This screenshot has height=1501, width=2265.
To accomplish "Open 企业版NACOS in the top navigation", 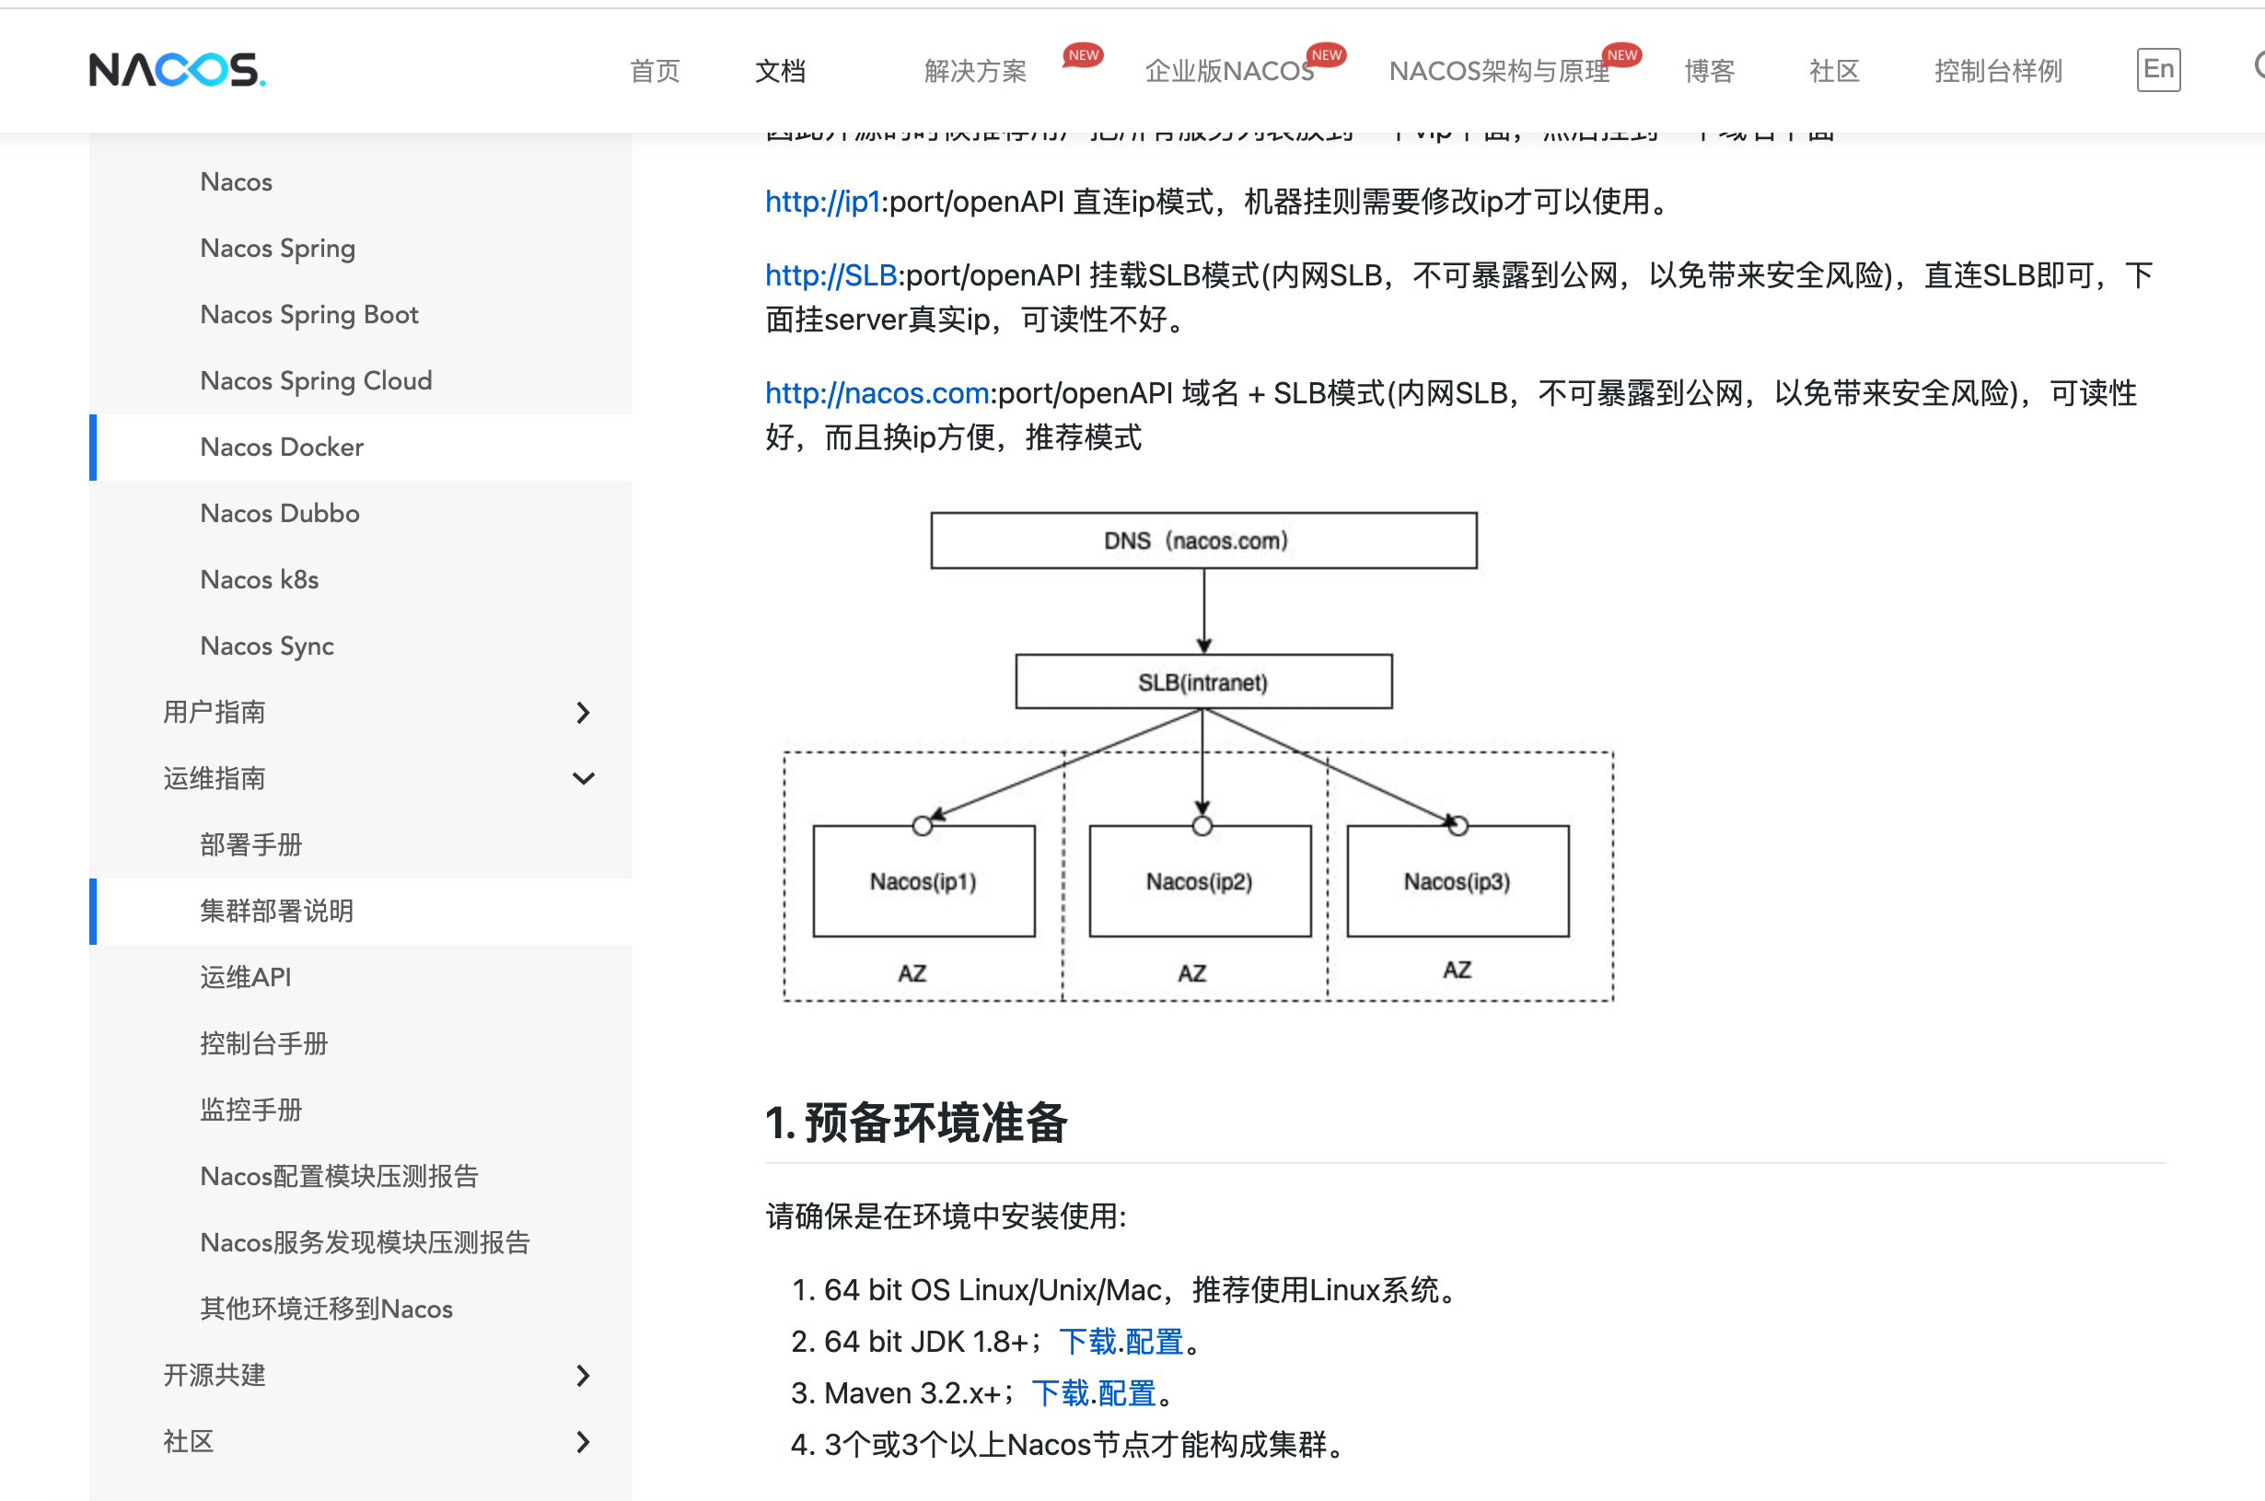I will point(1229,71).
